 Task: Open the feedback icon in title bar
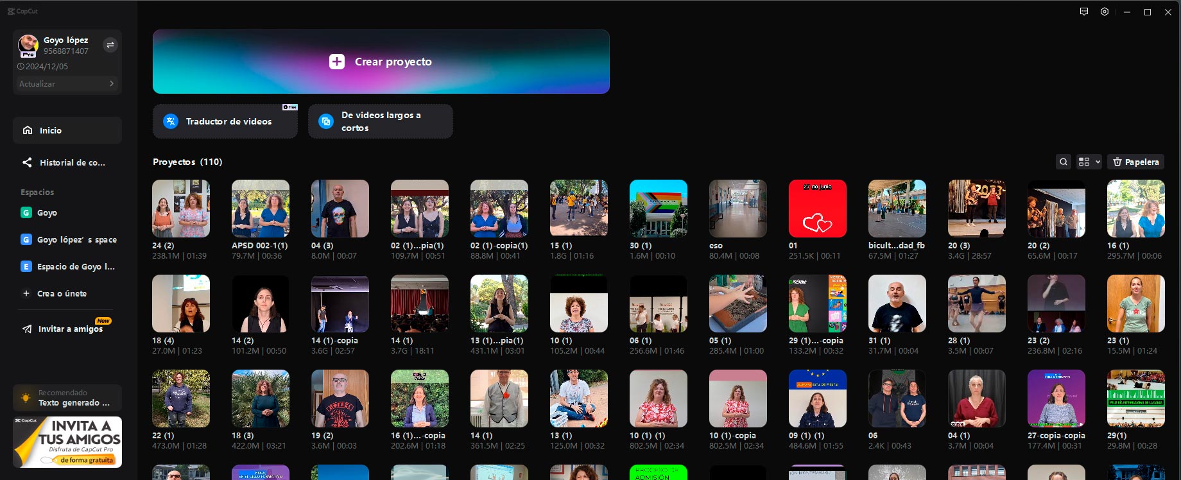[1084, 12]
